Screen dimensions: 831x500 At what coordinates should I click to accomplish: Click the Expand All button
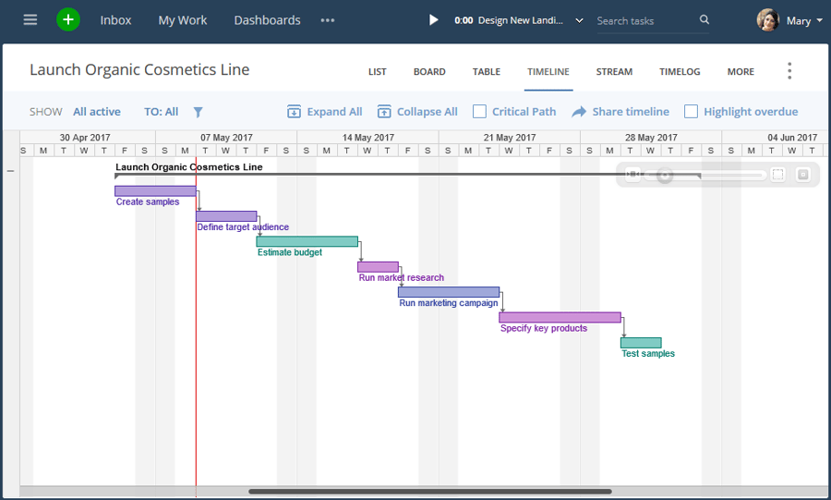324,112
